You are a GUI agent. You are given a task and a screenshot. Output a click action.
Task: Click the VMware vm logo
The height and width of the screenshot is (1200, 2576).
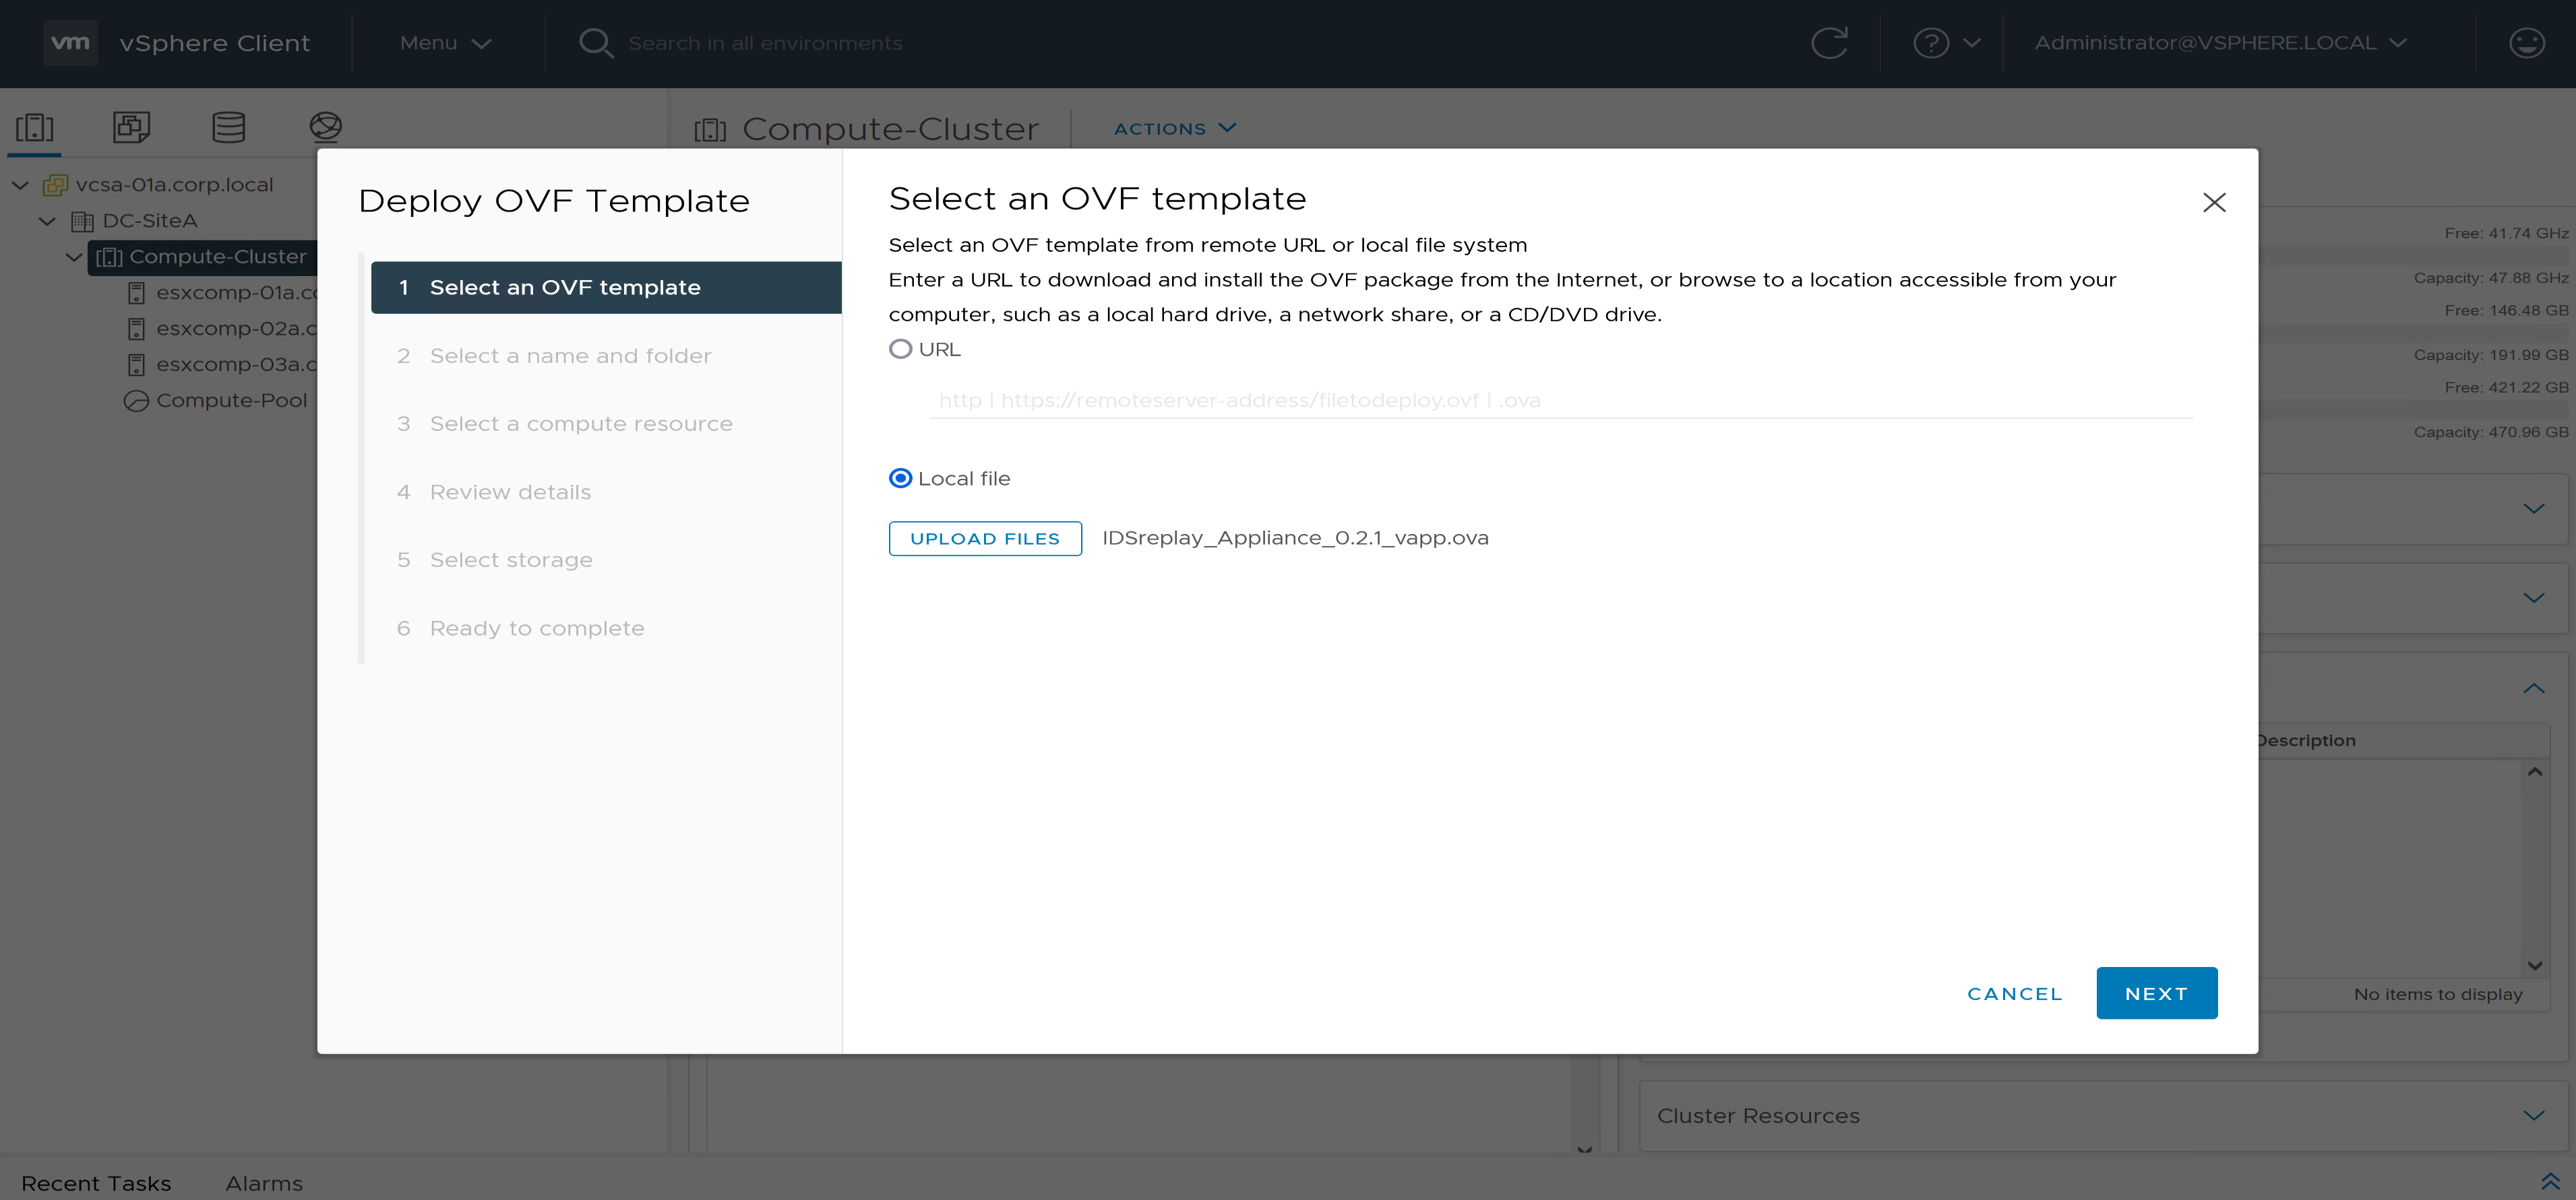point(70,43)
